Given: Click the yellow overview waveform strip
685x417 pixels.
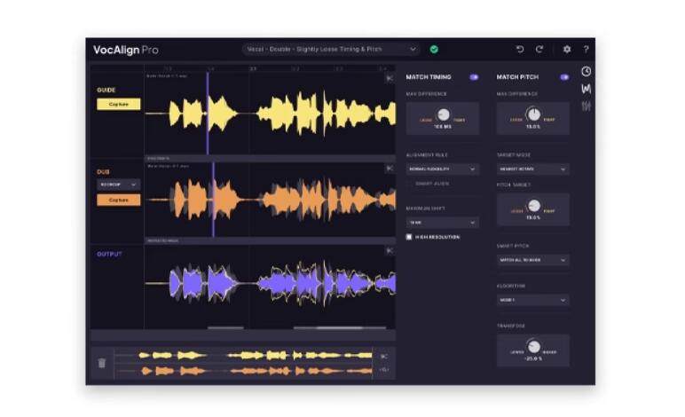Looking at the screenshot, I should (244, 356).
